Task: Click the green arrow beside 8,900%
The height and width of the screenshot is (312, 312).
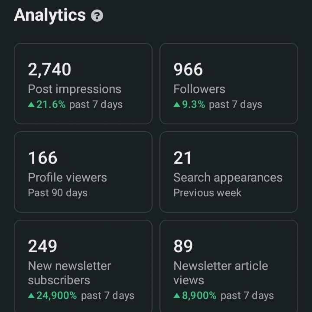Action: 177,296
